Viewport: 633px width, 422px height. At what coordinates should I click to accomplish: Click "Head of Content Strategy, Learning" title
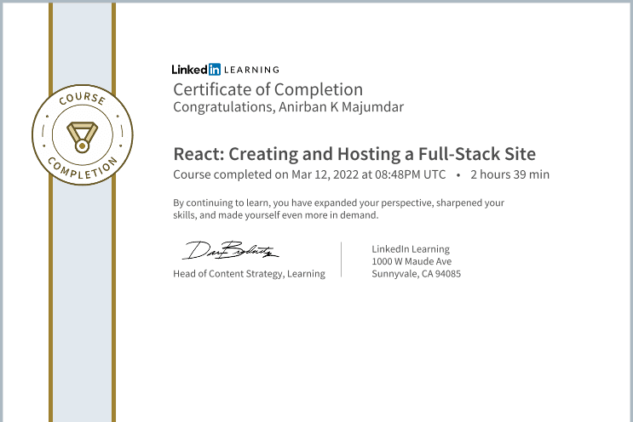249,274
